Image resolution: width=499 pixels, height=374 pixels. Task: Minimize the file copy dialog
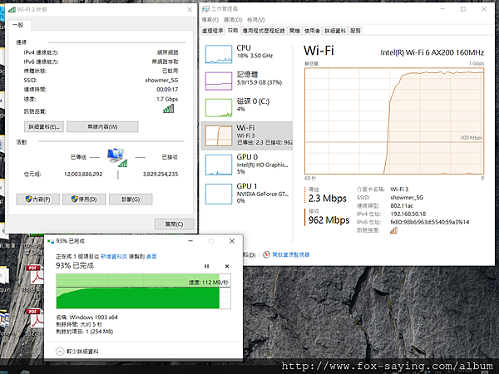click(190, 241)
